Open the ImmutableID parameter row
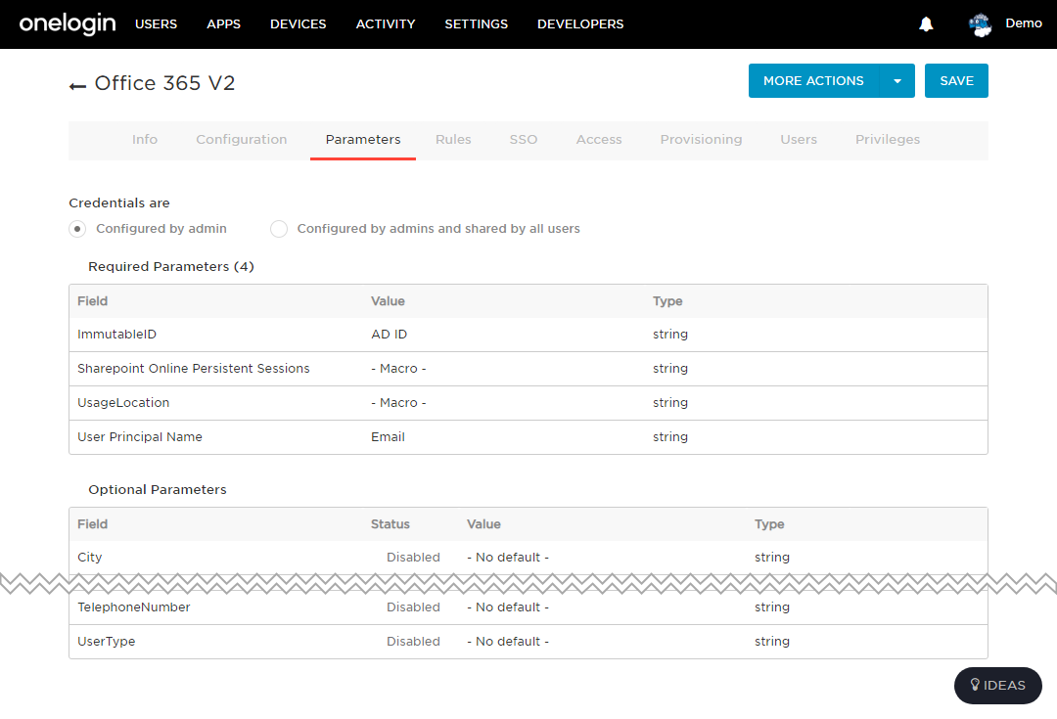The width and height of the screenshot is (1057, 719). click(528, 335)
